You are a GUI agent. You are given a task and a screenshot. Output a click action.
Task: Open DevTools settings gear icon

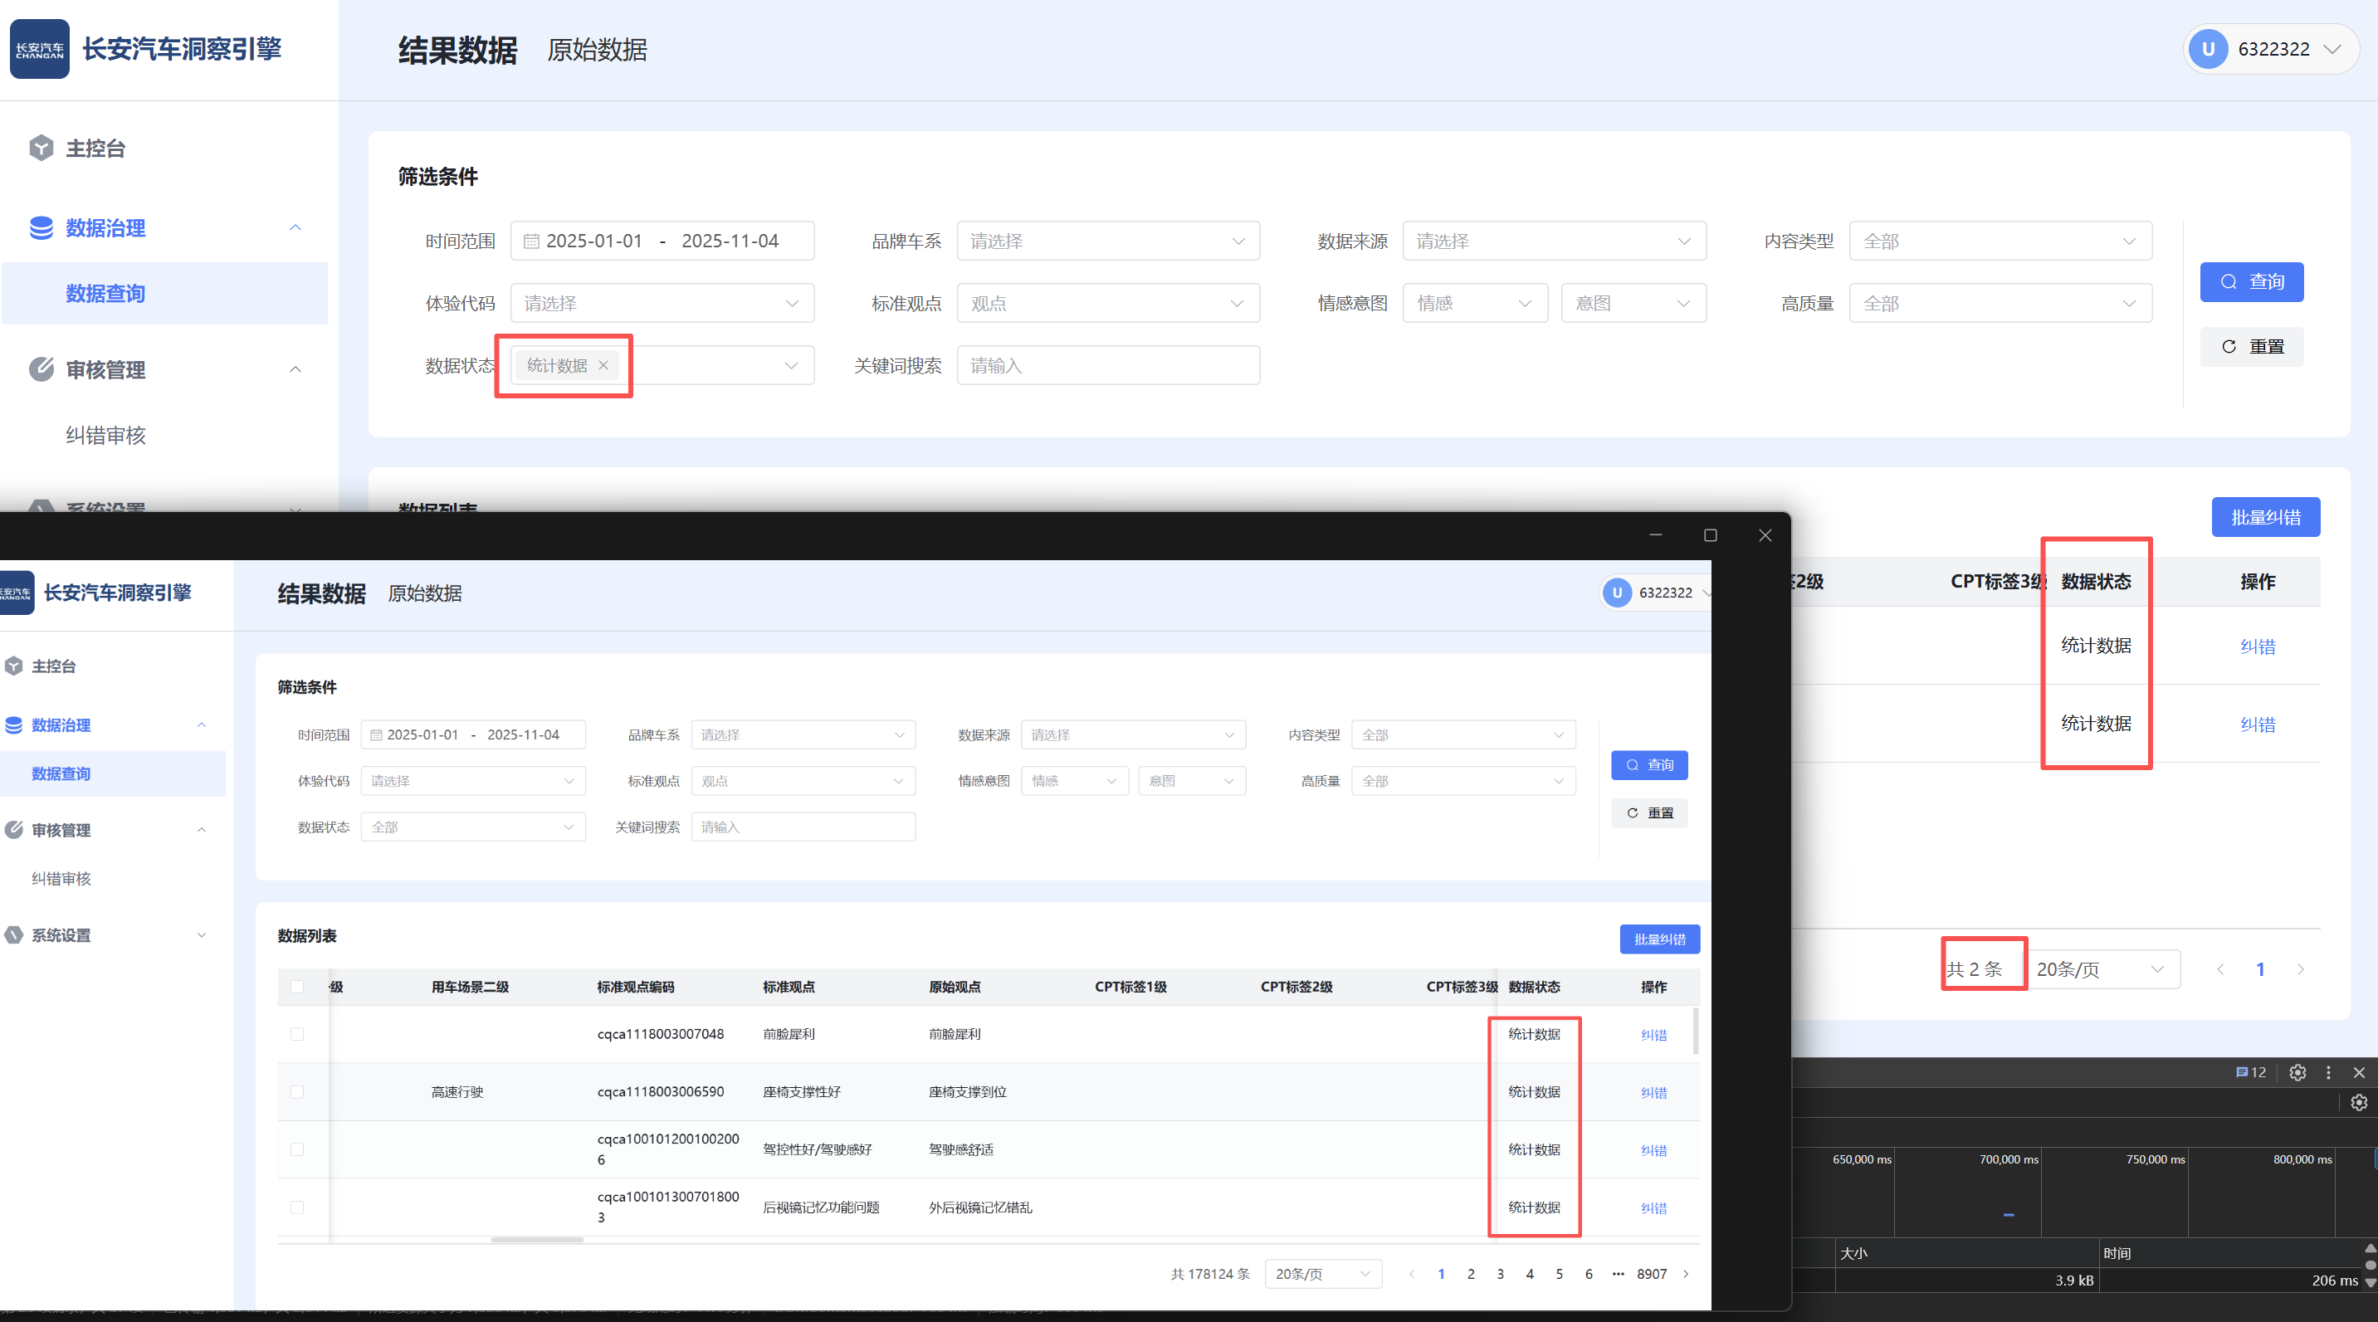[x=2297, y=1072]
